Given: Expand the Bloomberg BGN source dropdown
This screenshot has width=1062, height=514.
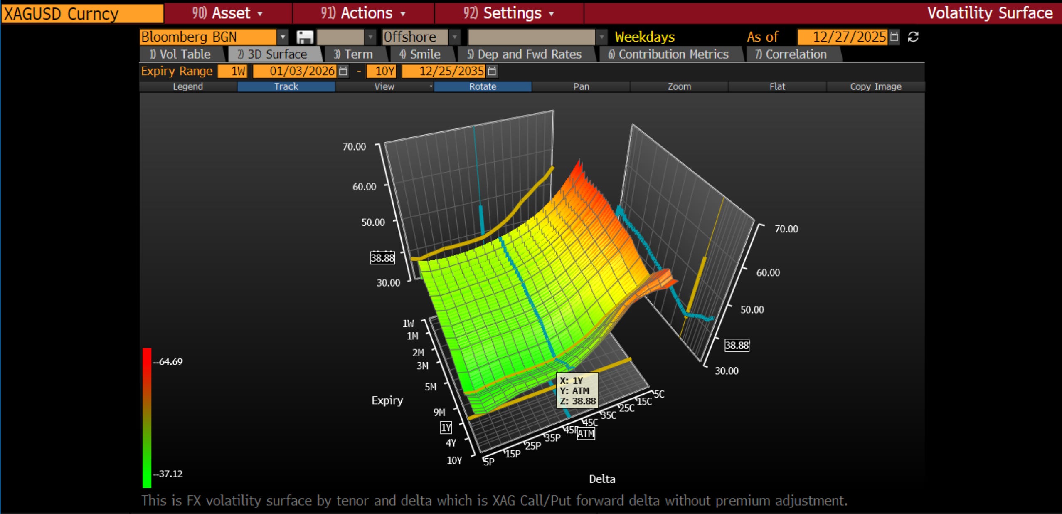Looking at the screenshot, I should (x=283, y=37).
